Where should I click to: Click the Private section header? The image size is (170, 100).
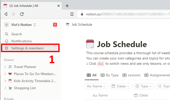(x=9, y=99)
